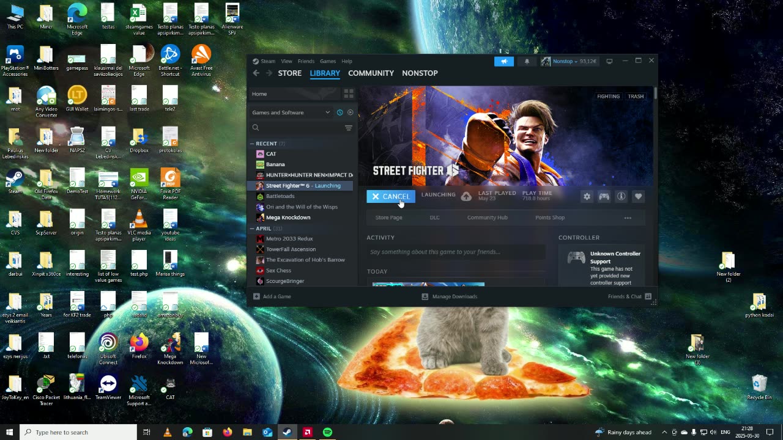Click the library search magnifier icon
The height and width of the screenshot is (440, 783).
(x=256, y=128)
